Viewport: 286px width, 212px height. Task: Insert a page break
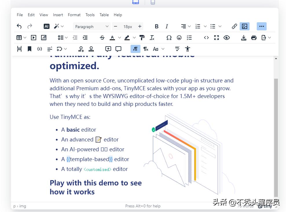19,49
